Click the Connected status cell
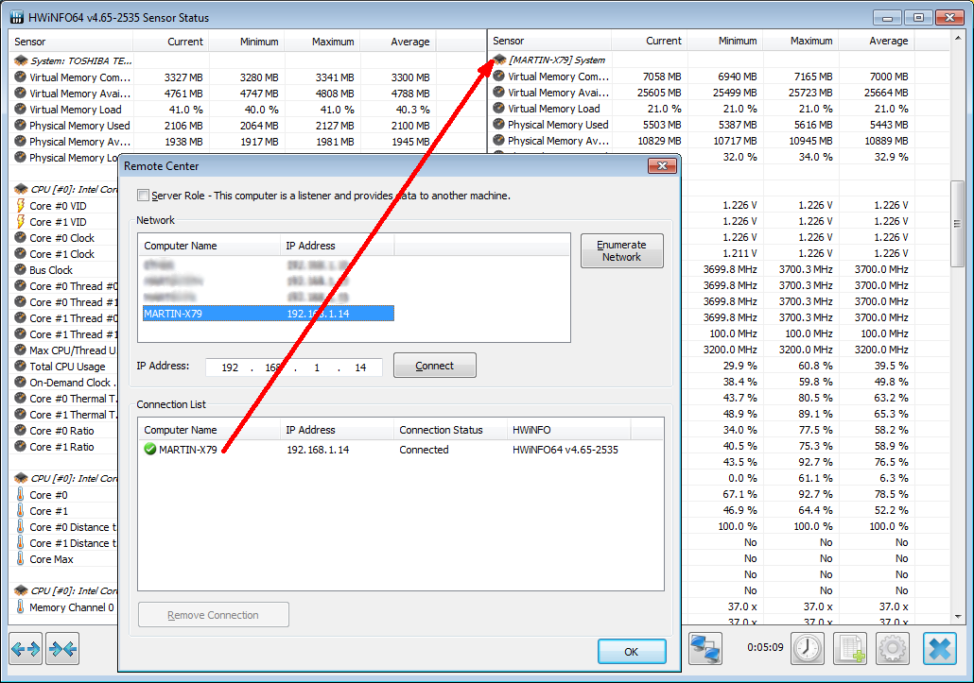The height and width of the screenshot is (683, 974). 424,449
